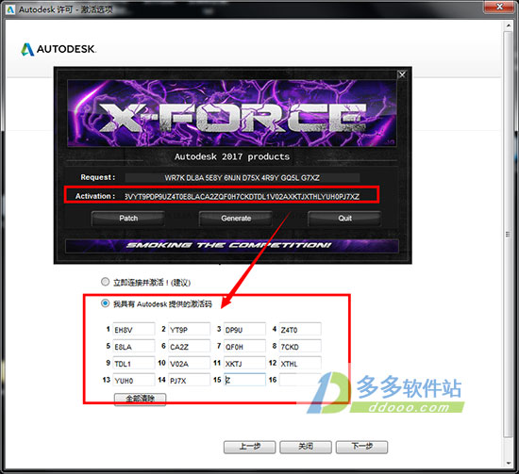Click the close (关闭) button at bottom
This screenshot has width=519, height=474.
[306, 447]
